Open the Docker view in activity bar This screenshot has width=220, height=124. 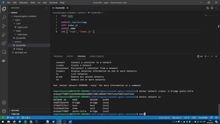pos(4,61)
